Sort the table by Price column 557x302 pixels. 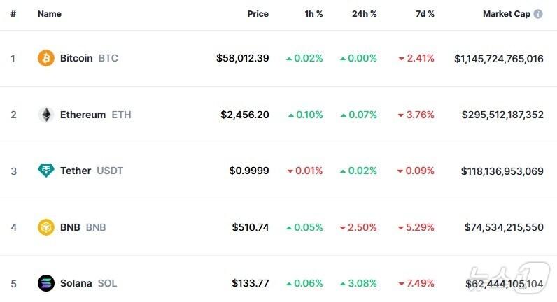point(258,14)
